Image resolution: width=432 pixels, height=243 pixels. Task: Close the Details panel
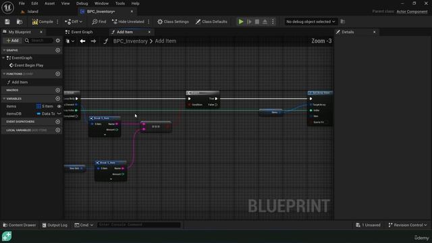[x=374, y=32]
